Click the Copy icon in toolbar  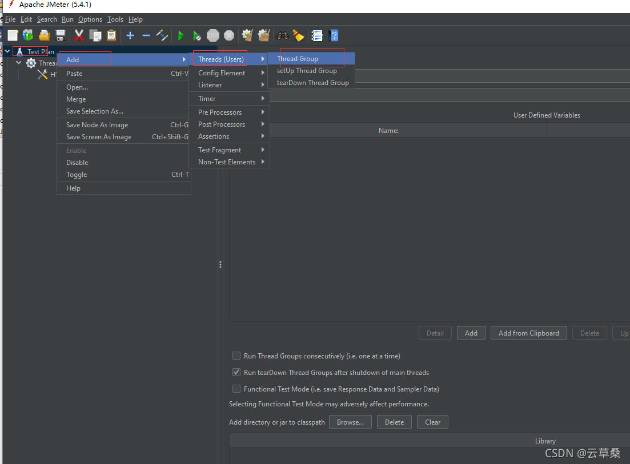tap(95, 35)
